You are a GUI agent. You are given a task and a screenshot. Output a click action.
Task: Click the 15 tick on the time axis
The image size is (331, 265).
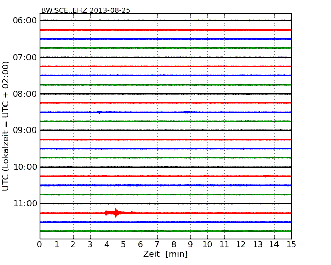(291, 244)
